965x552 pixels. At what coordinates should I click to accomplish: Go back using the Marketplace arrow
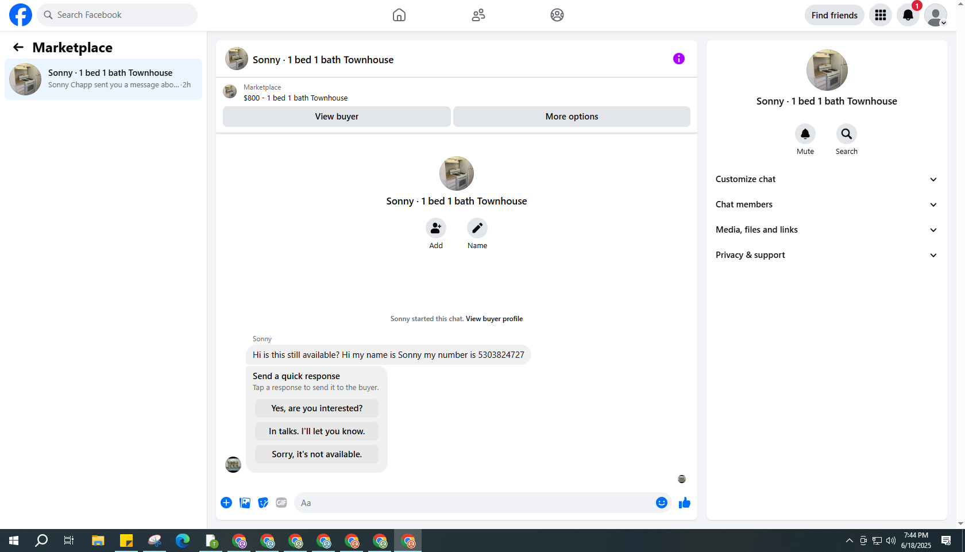pos(18,47)
